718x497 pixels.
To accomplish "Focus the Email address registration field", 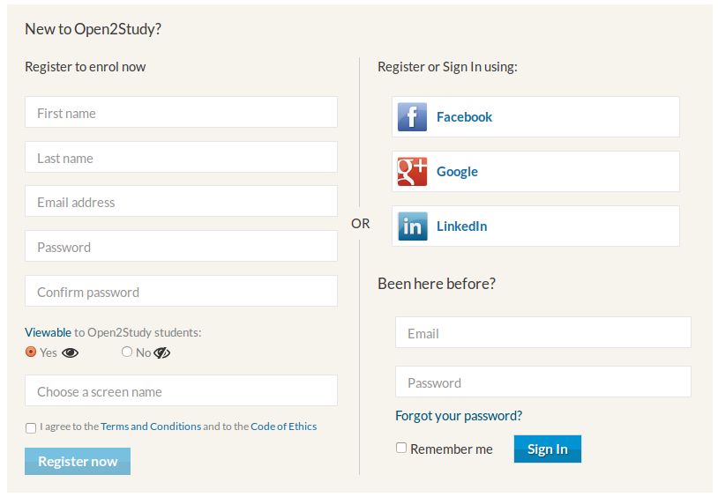I will (x=182, y=201).
